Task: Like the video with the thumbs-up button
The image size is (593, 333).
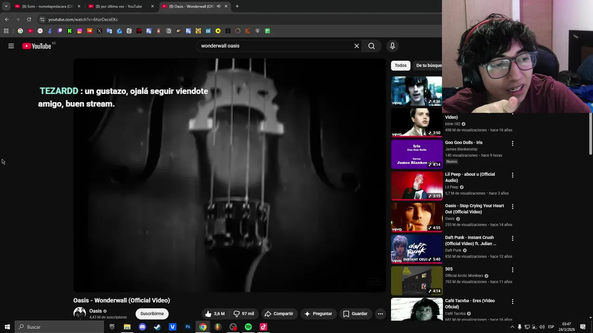Action: tap(215, 314)
